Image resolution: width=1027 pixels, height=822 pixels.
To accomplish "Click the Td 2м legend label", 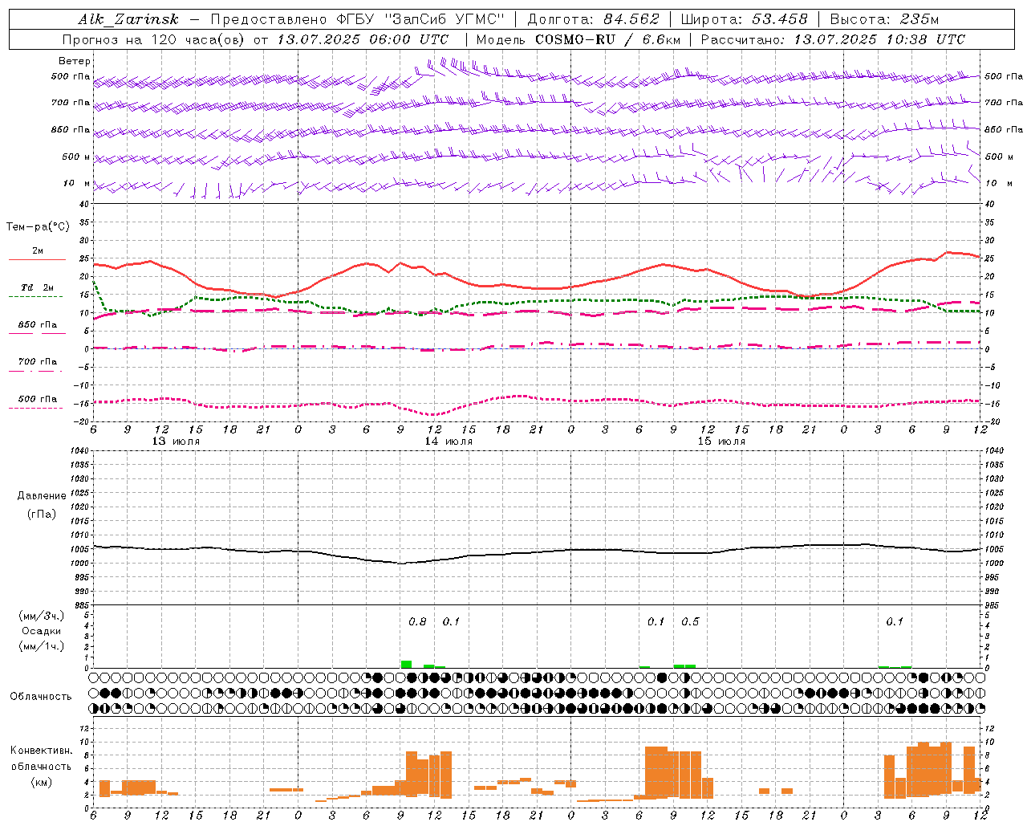I will pos(37,287).
